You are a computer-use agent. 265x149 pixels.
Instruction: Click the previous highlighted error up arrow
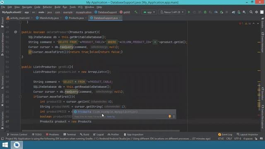point(254,24)
